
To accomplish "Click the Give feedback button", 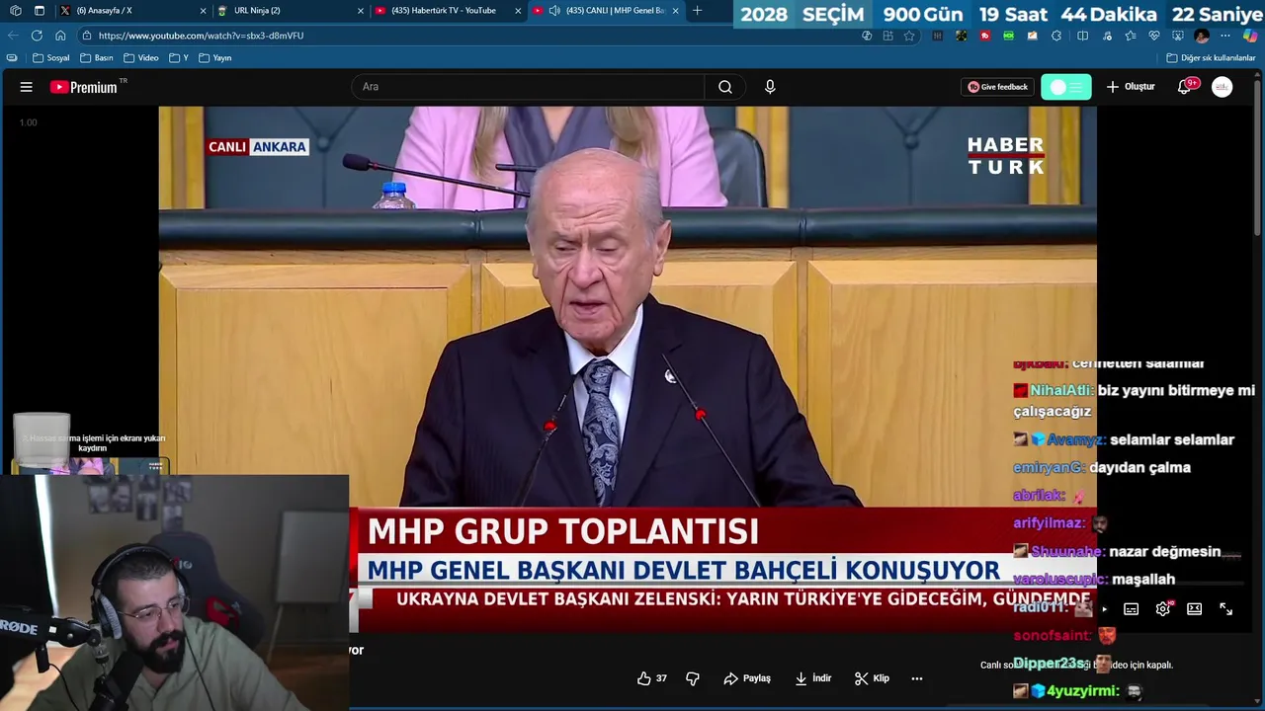I will tap(998, 87).
